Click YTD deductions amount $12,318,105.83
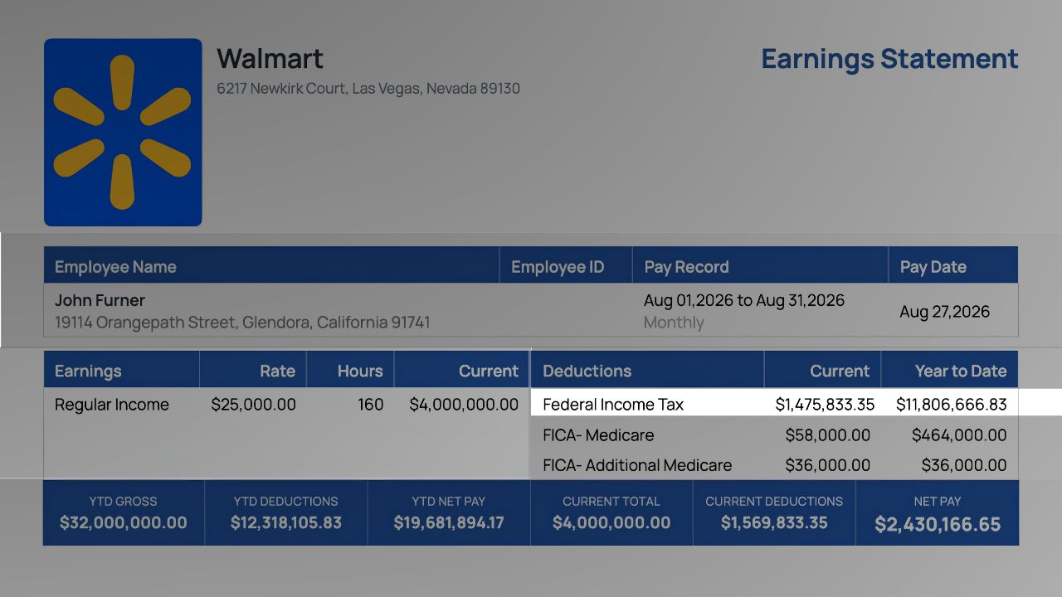1062x597 pixels. point(286,523)
